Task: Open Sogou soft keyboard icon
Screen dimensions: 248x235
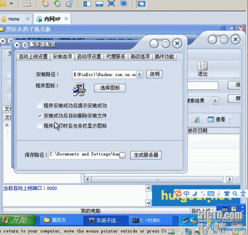Action: point(211,193)
